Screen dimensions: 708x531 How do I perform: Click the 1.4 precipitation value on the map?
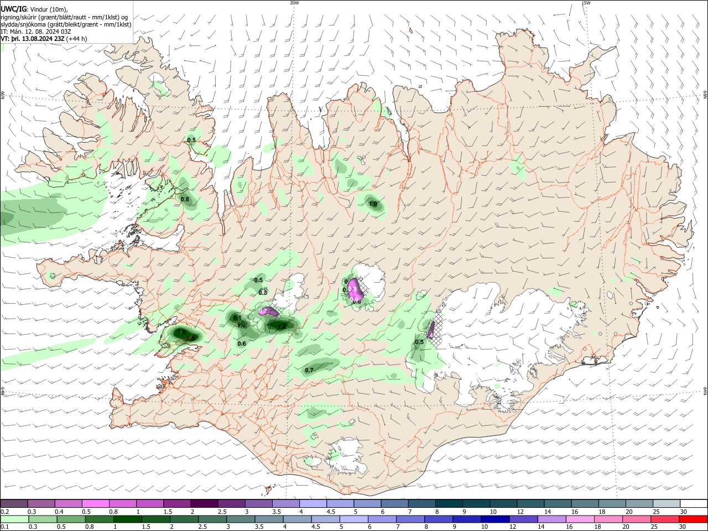click(x=282, y=327)
